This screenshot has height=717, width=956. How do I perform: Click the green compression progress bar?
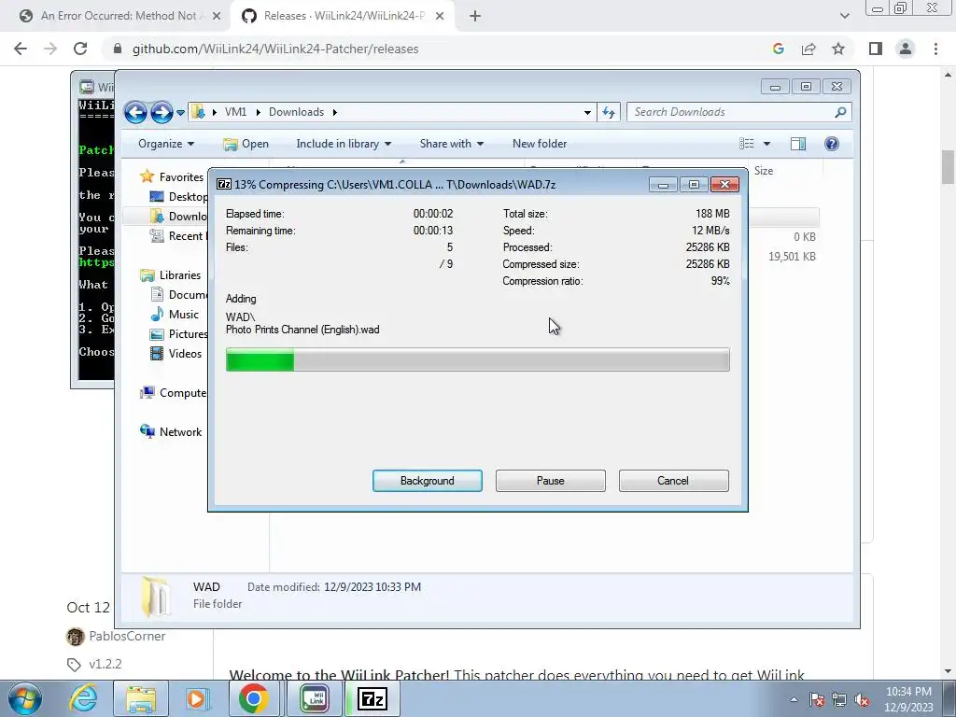[x=477, y=359]
